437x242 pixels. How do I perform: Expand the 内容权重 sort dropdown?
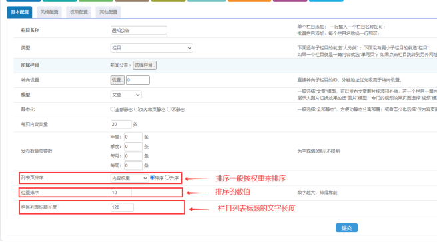[x=129, y=178]
